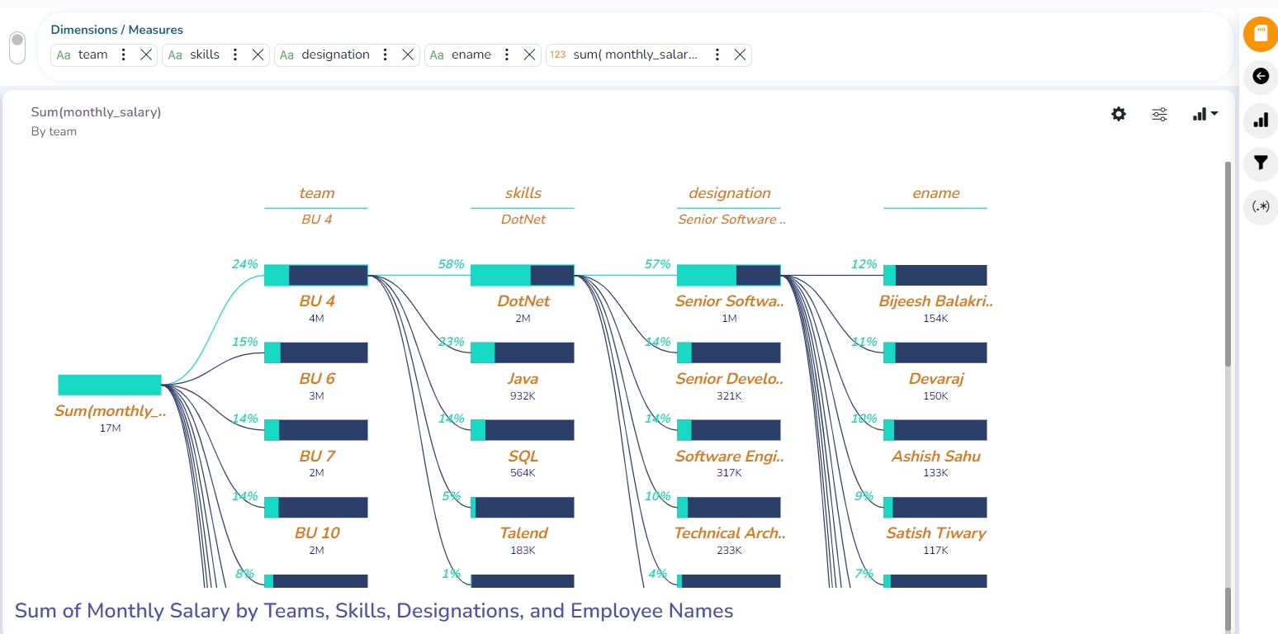1278x634 pixels.
Task: Open three-dot menu for ename chip
Action: (x=507, y=54)
